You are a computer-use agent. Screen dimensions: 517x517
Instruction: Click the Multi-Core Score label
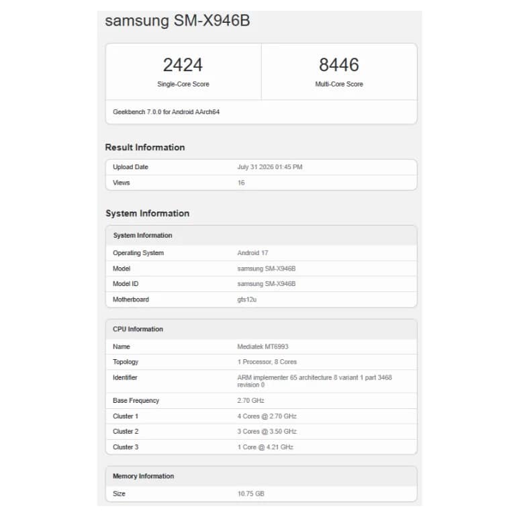click(339, 84)
